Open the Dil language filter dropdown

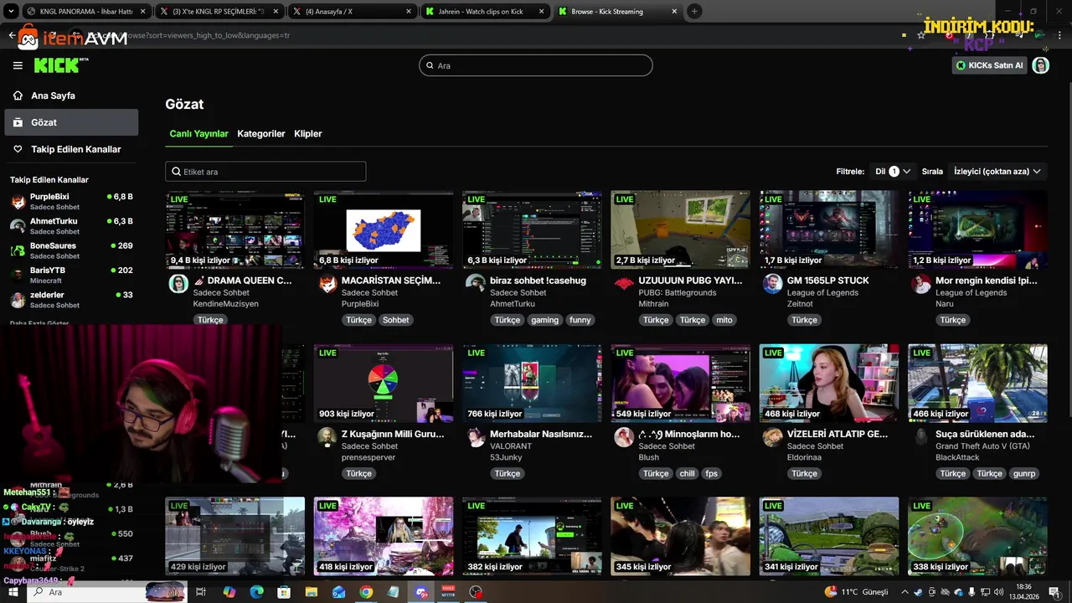(893, 171)
